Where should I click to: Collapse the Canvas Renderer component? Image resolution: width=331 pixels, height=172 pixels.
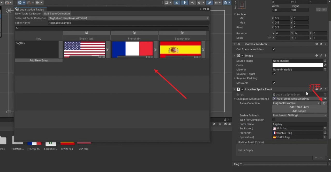coord(235,44)
